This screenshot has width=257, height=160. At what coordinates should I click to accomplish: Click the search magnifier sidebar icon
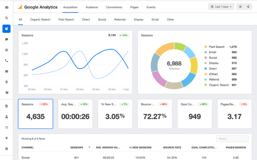click(6, 18)
